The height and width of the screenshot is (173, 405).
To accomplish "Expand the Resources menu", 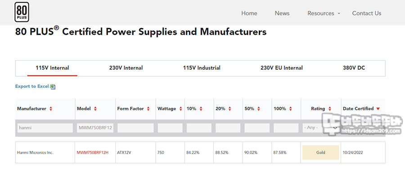I will pos(324,13).
